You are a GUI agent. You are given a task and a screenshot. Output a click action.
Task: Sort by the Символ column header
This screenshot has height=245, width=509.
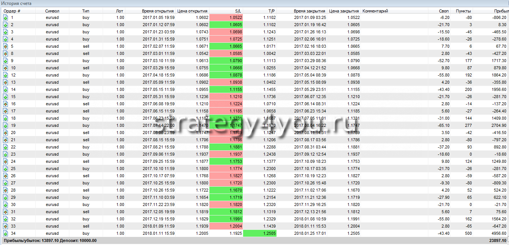pyautogui.click(x=52, y=11)
